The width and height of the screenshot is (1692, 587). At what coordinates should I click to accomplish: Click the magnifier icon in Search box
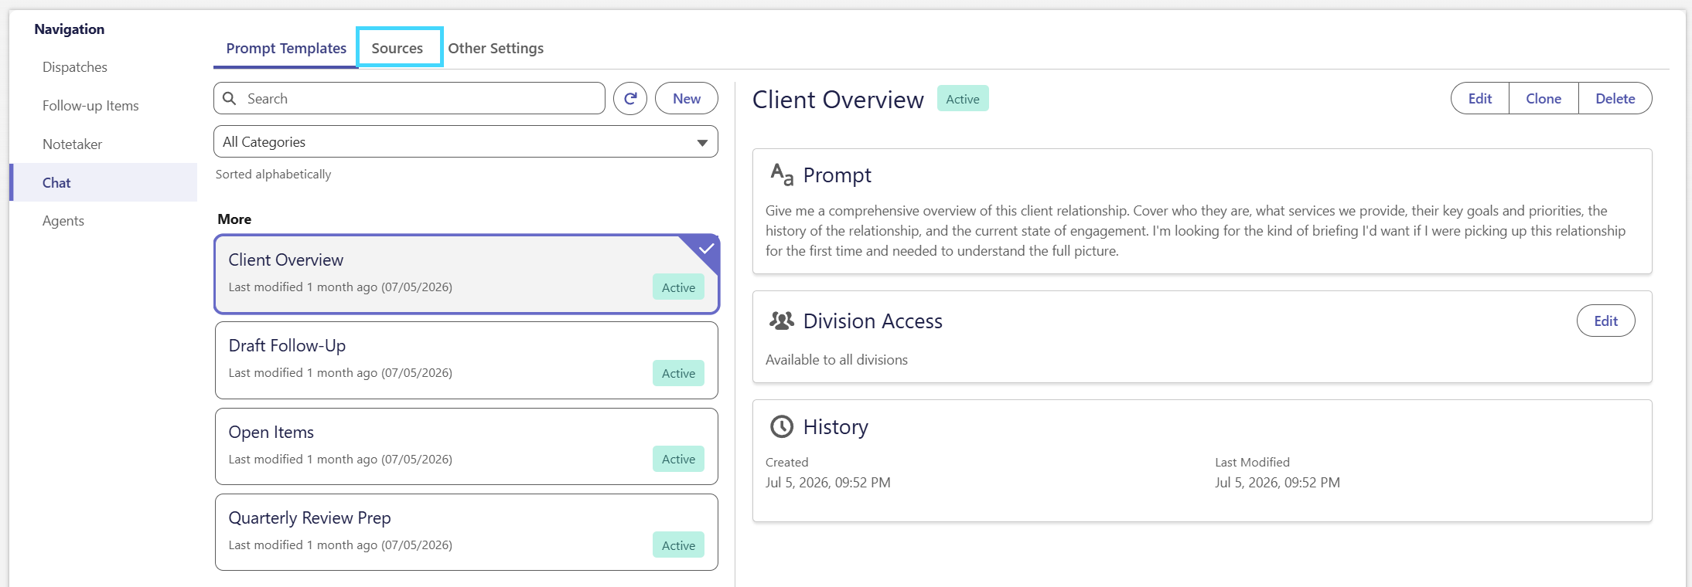coord(230,99)
